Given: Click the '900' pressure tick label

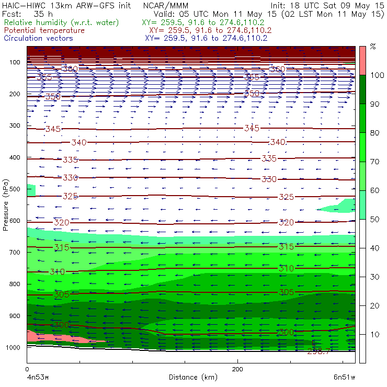Looking at the screenshot, I should [x=15, y=316].
